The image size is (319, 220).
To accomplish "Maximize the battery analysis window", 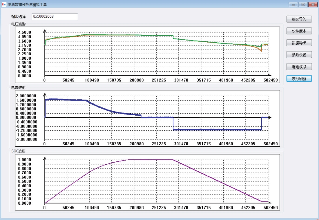I will point(303,4).
